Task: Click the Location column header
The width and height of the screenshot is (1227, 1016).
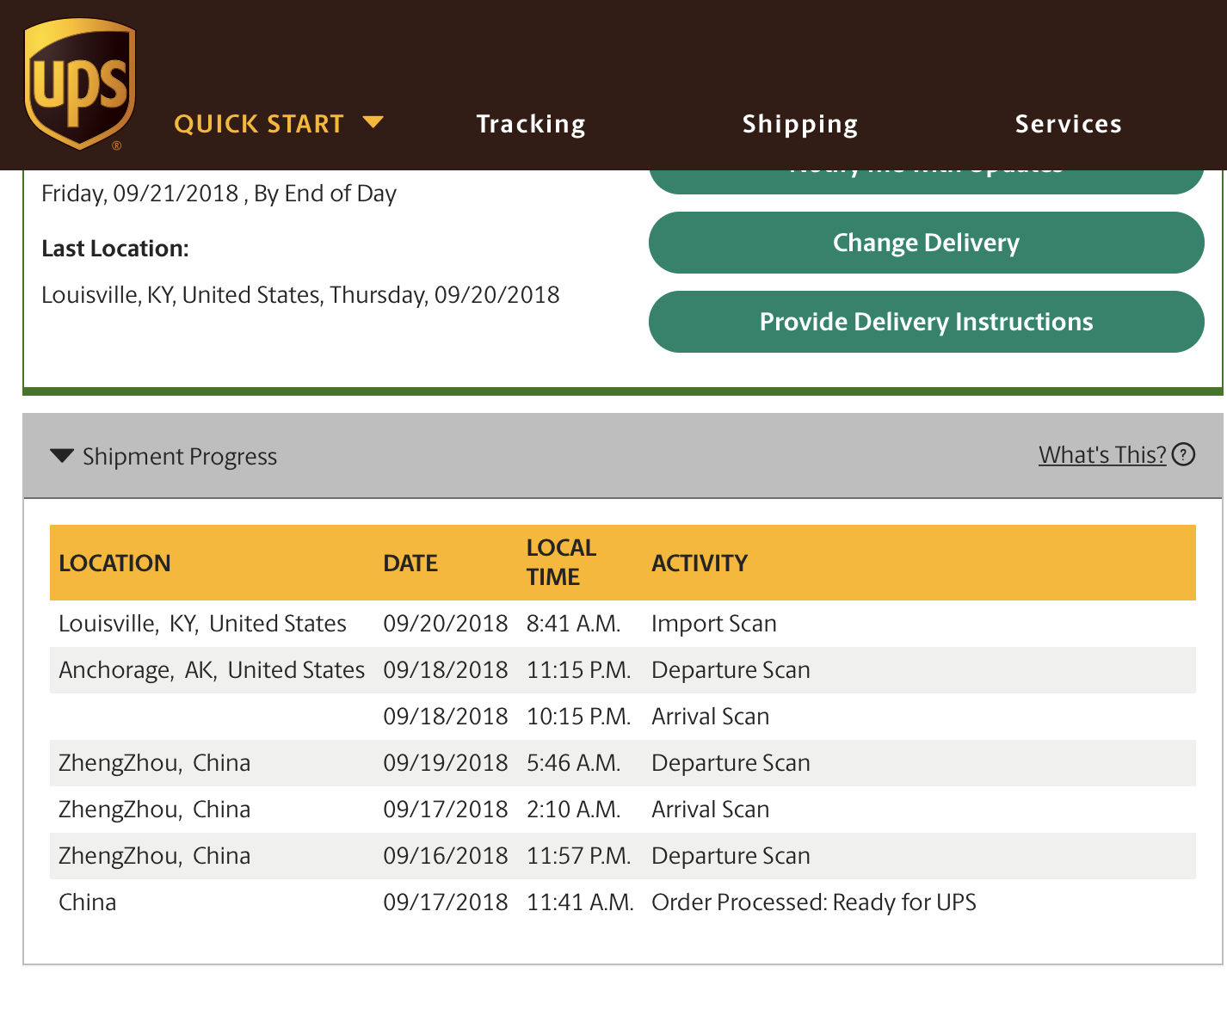Action: [114, 563]
